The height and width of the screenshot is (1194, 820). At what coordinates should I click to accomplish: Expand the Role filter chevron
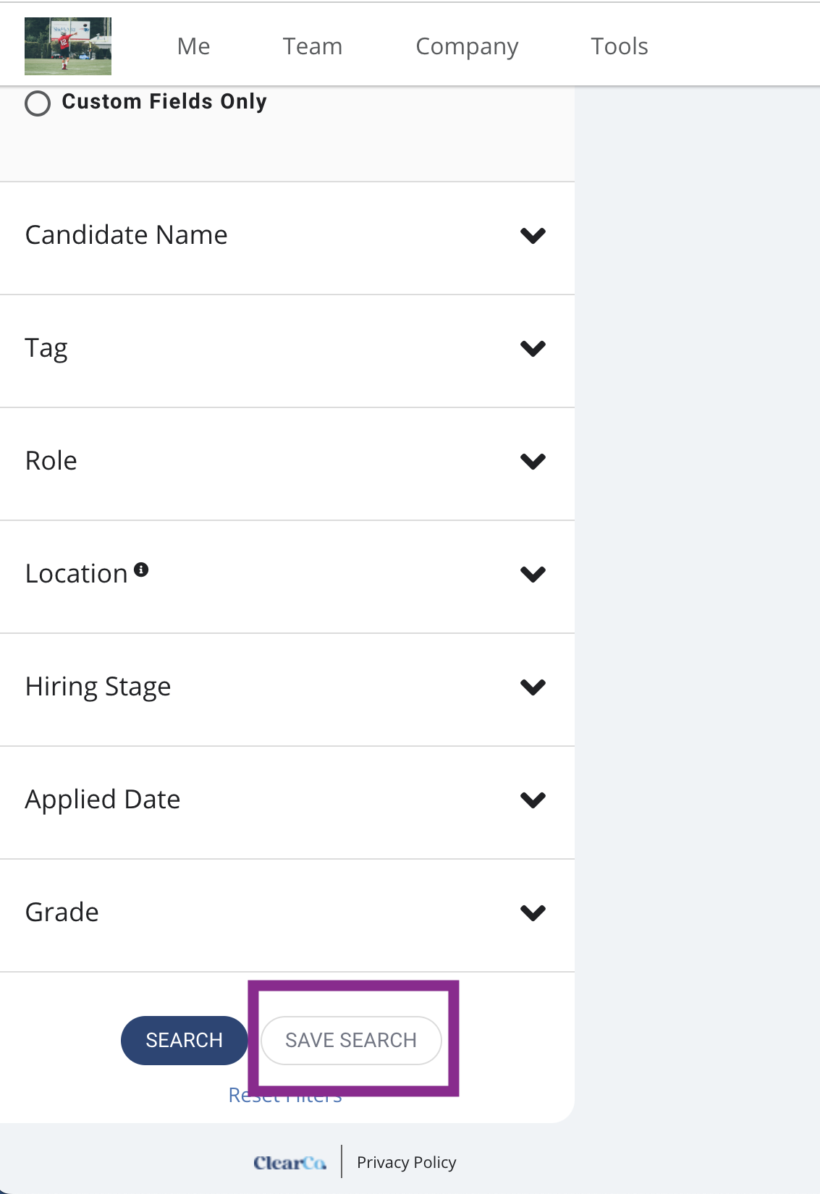click(533, 461)
